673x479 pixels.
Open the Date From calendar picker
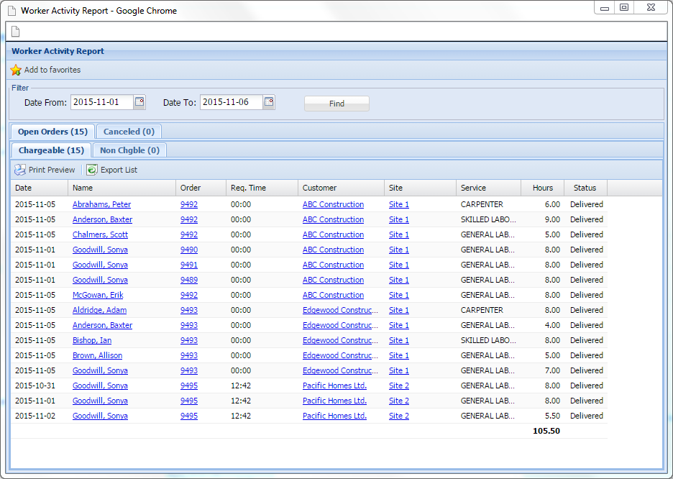click(x=139, y=102)
